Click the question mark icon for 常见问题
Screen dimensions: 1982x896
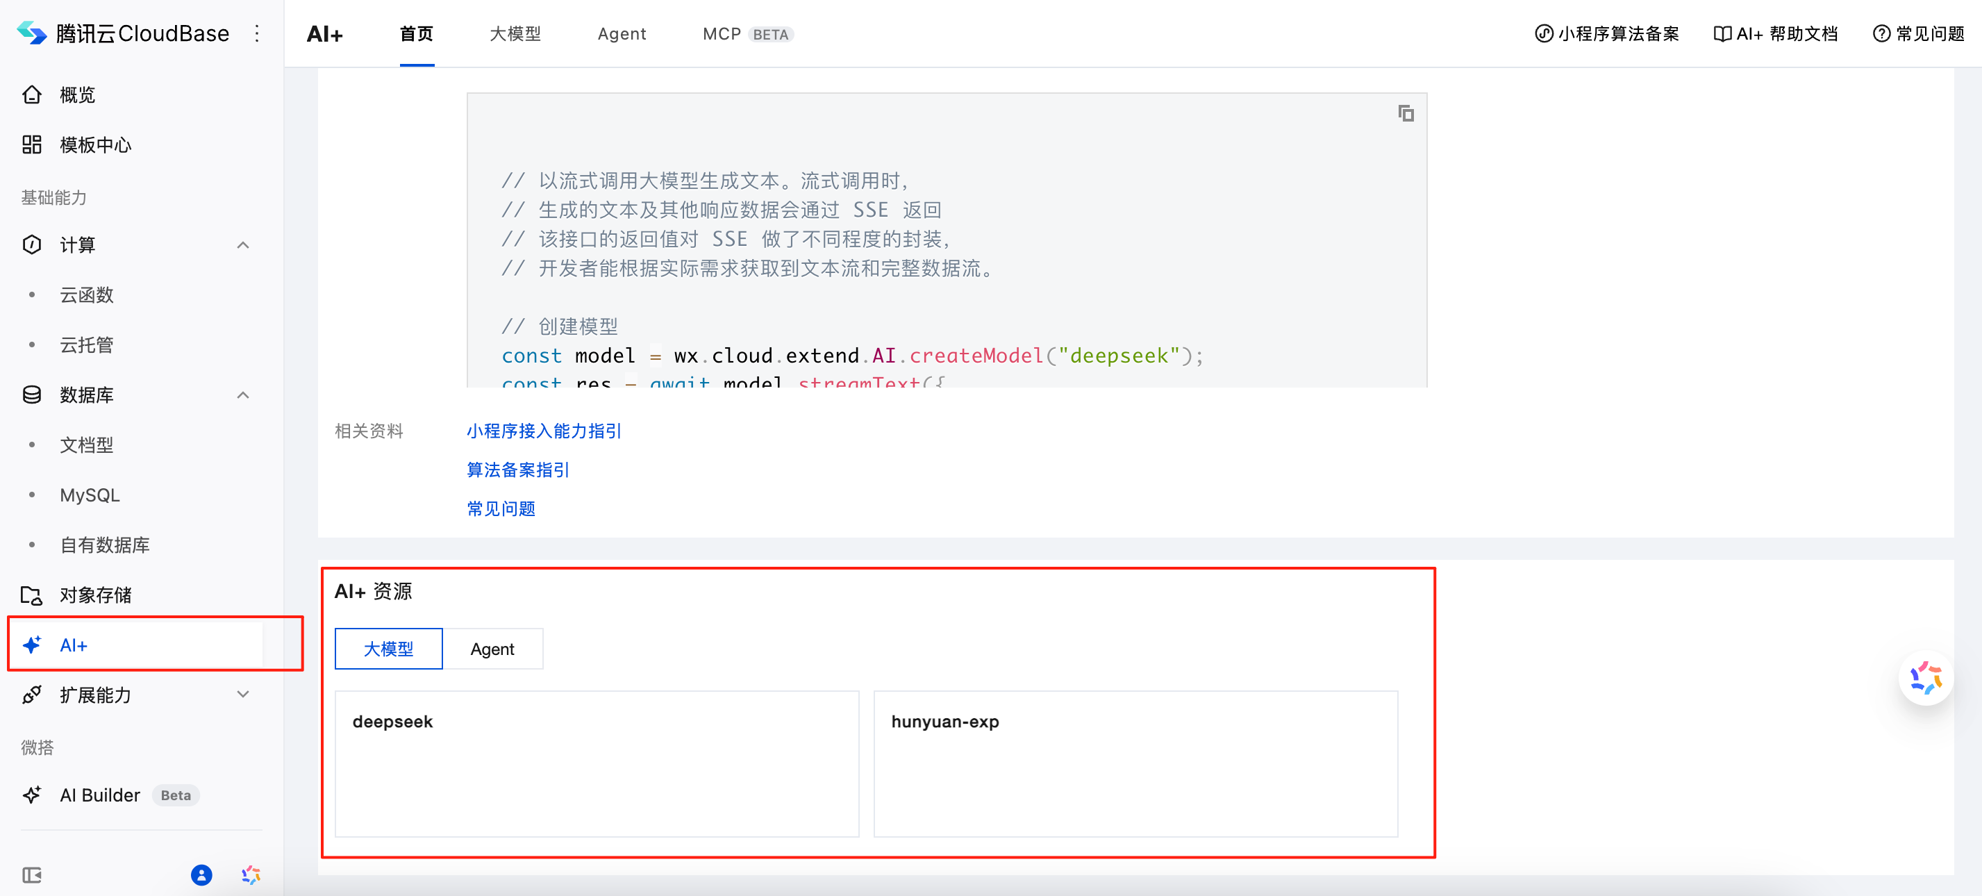coord(1881,34)
